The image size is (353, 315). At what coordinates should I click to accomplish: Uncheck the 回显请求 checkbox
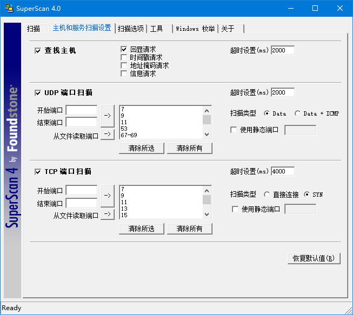[x=124, y=49]
